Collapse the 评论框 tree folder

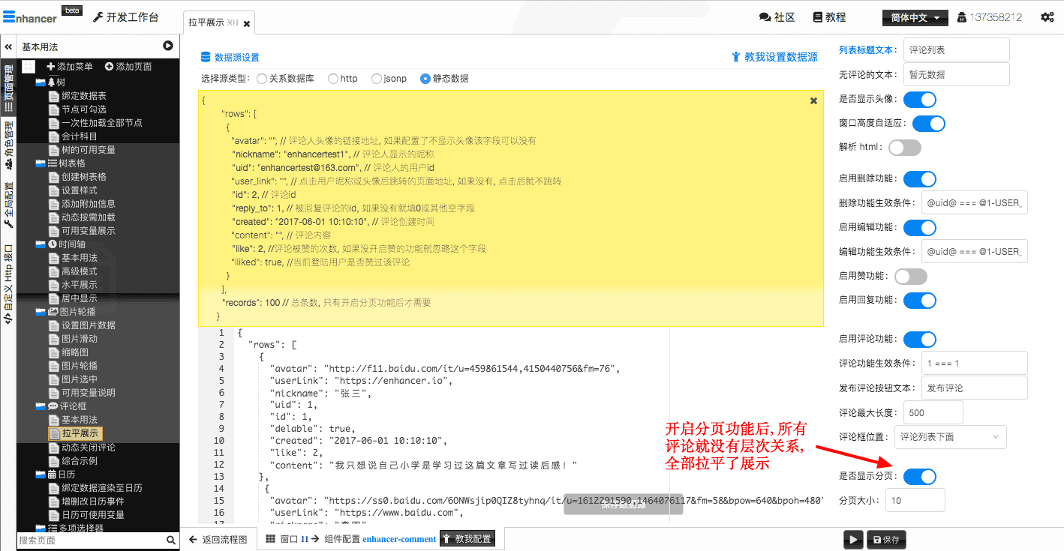(x=41, y=406)
